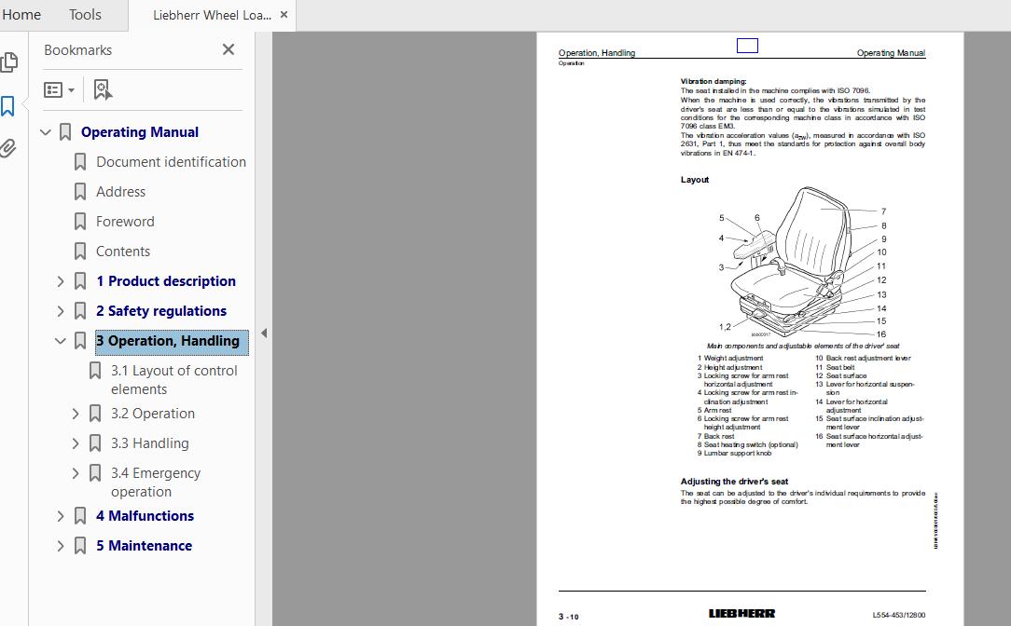Screen dimensions: 1011x626
Task: Open the Attachments panel
Action: pos(9,144)
